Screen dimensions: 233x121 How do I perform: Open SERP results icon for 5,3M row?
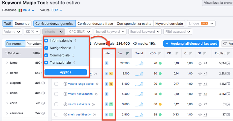point(228,63)
